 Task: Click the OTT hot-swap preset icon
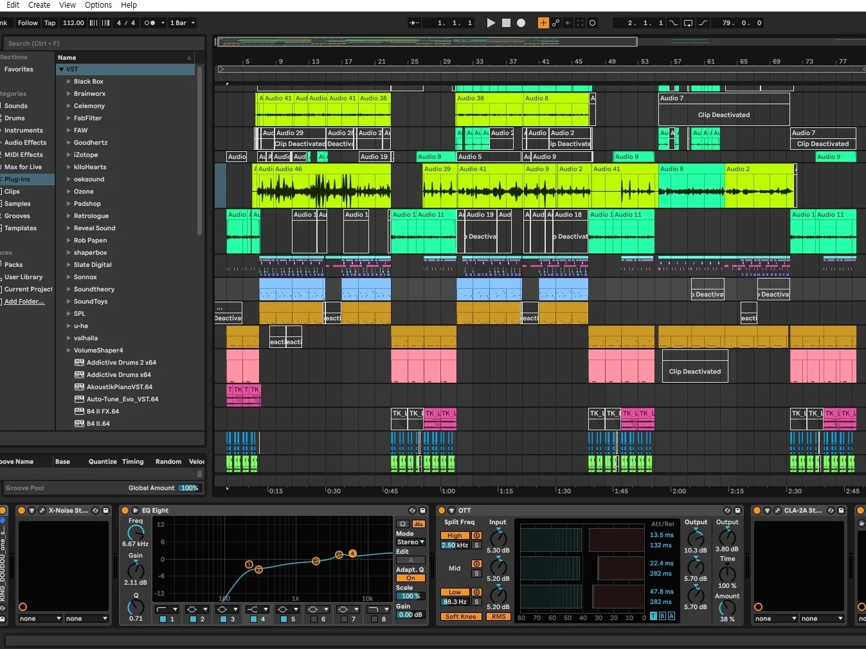point(728,510)
